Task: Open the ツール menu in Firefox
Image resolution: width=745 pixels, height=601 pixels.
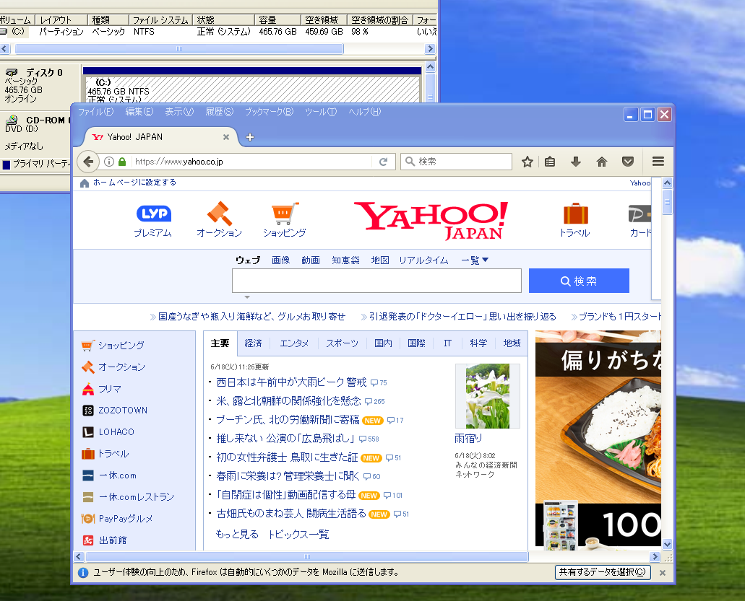Action: click(320, 112)
